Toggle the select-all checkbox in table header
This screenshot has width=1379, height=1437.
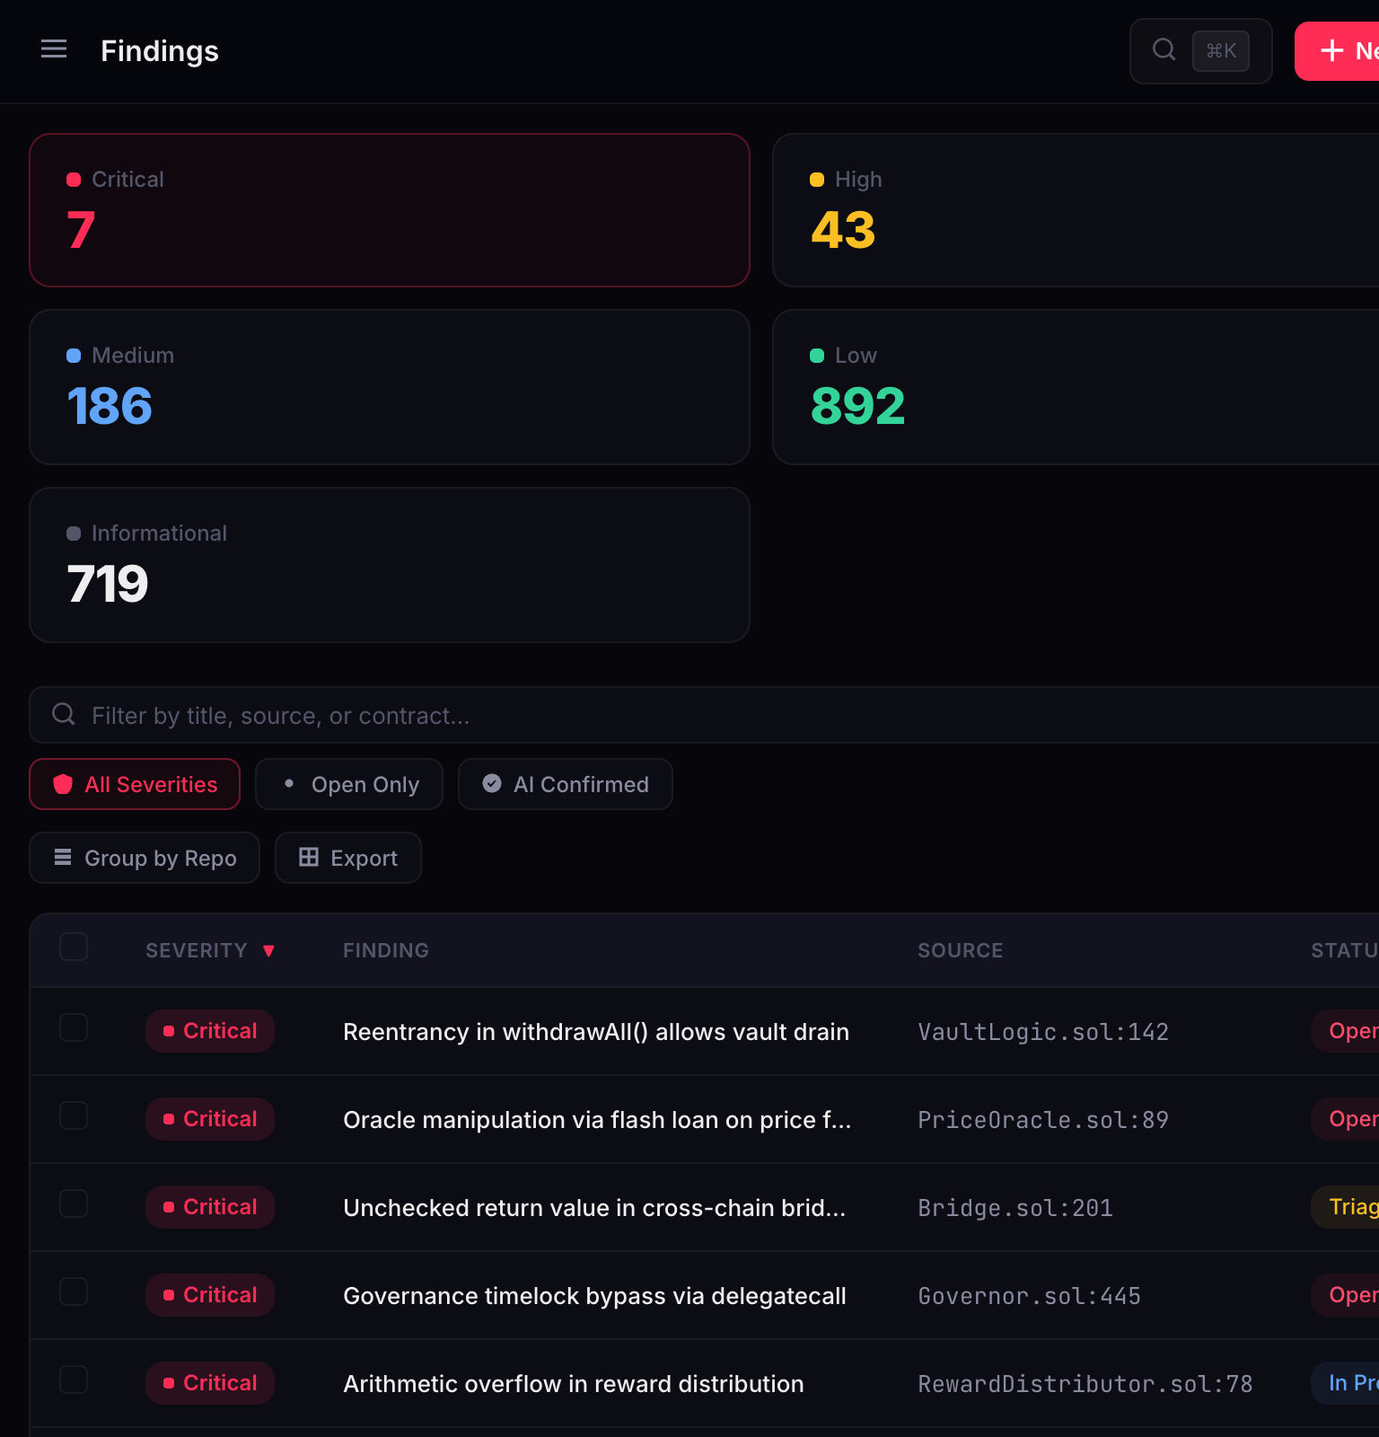click(x=74, y=947)
